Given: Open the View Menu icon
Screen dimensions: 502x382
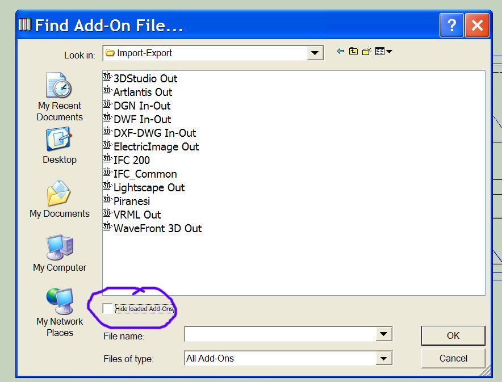Looking at the screenshot, I should 380,51.
